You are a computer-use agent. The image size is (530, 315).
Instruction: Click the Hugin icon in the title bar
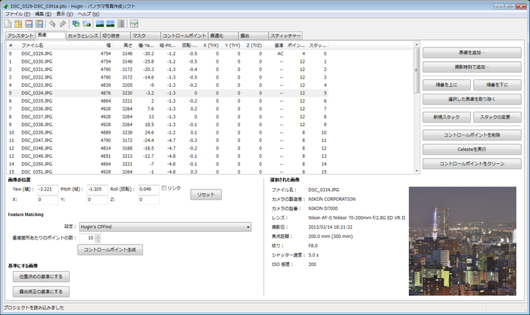click(x=6, y=6)
